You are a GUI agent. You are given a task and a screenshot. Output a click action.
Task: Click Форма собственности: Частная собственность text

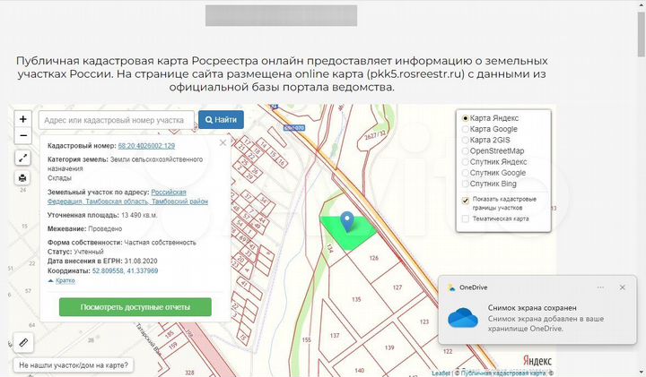coord(121,243)
